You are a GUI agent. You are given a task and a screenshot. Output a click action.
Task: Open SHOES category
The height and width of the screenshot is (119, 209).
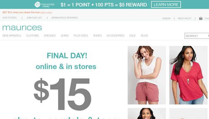pyautogui.click(x=97, y=36)
